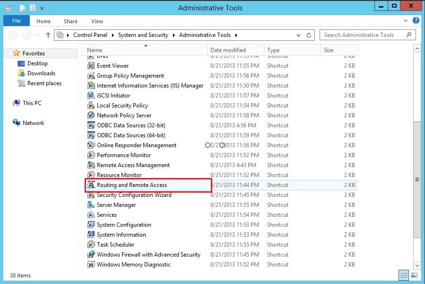The height and width of the screenshot is (284, 425).
Task: Select Desktop in the navigation pane
Action: click(x=37, y=63)
